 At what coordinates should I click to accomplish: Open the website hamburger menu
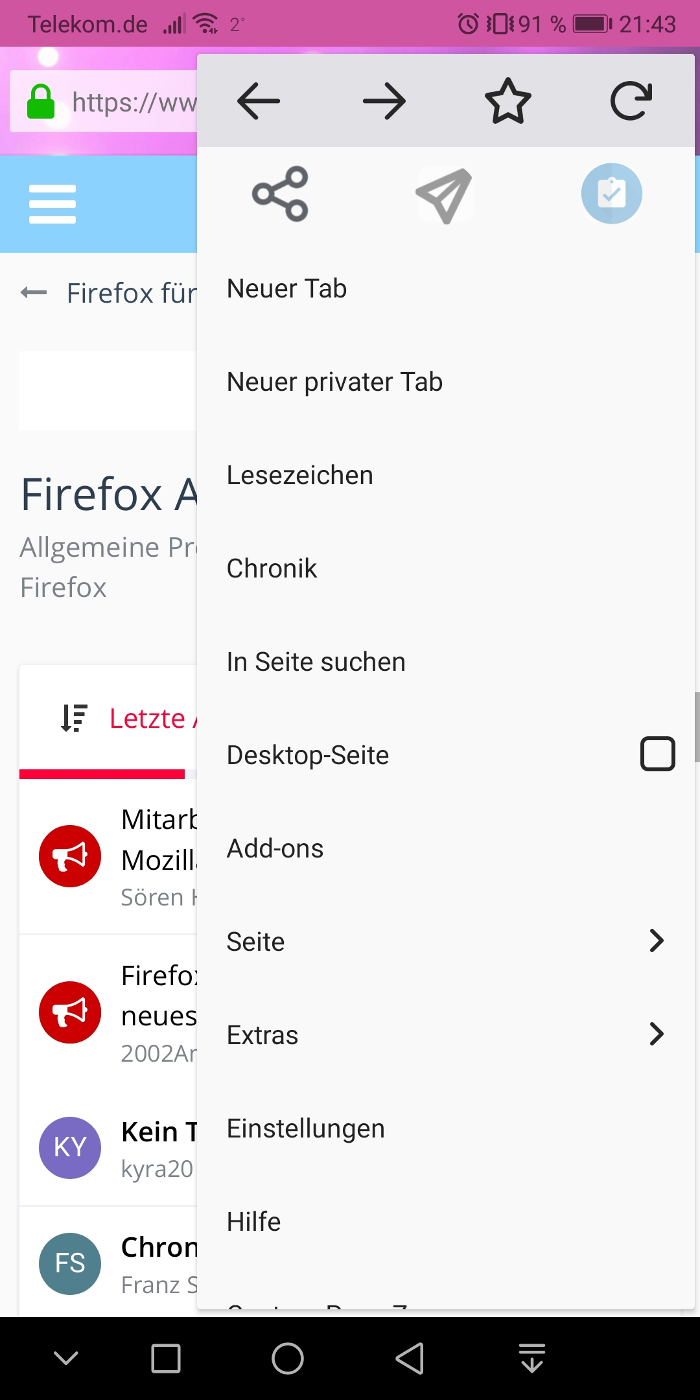coord(52,204)
